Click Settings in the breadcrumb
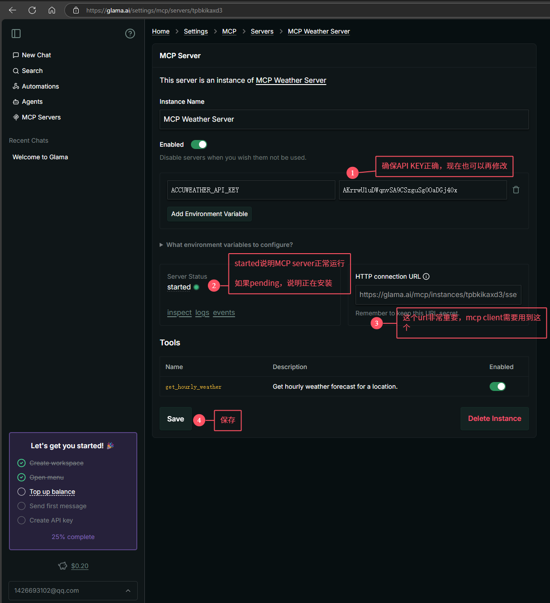 (196, 31)
